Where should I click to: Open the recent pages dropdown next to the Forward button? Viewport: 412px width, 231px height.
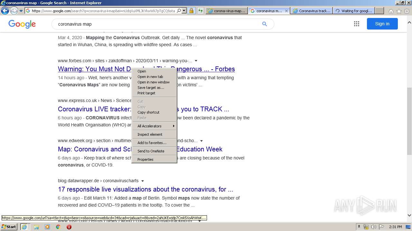pyautogui.click(x=21, y=11)
